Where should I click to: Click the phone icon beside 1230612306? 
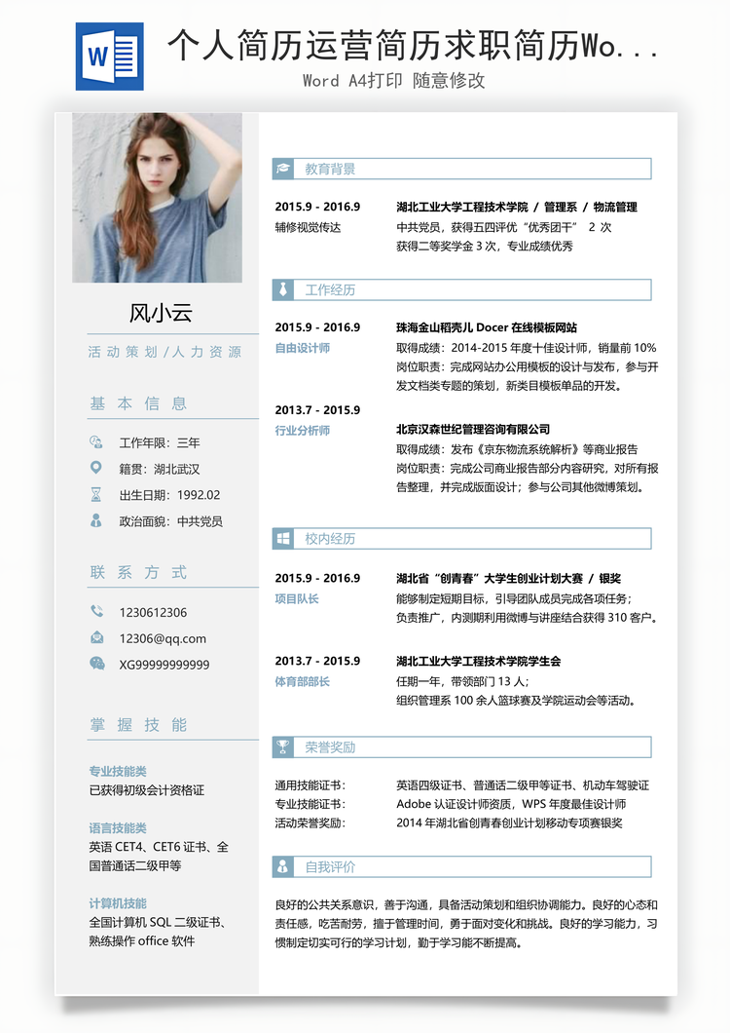pos(96,611)
